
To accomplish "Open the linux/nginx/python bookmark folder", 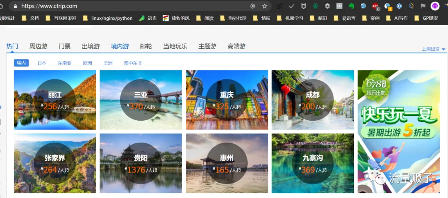I will point(108,18).
